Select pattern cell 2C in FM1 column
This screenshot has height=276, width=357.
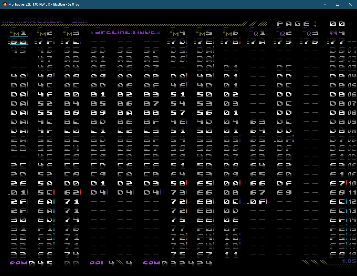click(19, 166)
